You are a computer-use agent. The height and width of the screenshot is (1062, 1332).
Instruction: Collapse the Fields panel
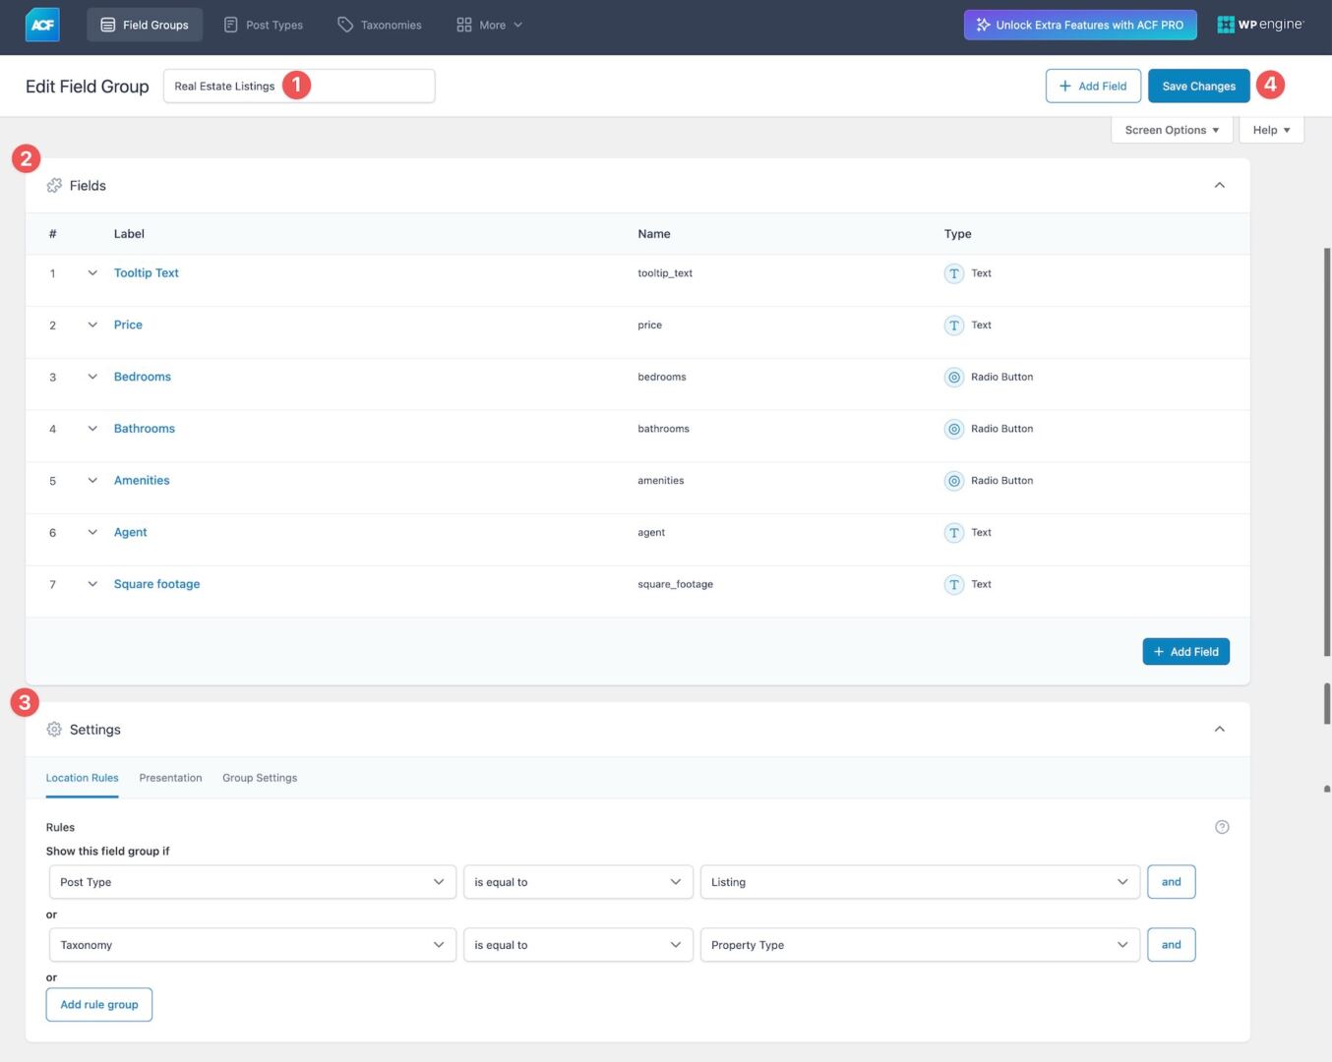(1219, 185)
